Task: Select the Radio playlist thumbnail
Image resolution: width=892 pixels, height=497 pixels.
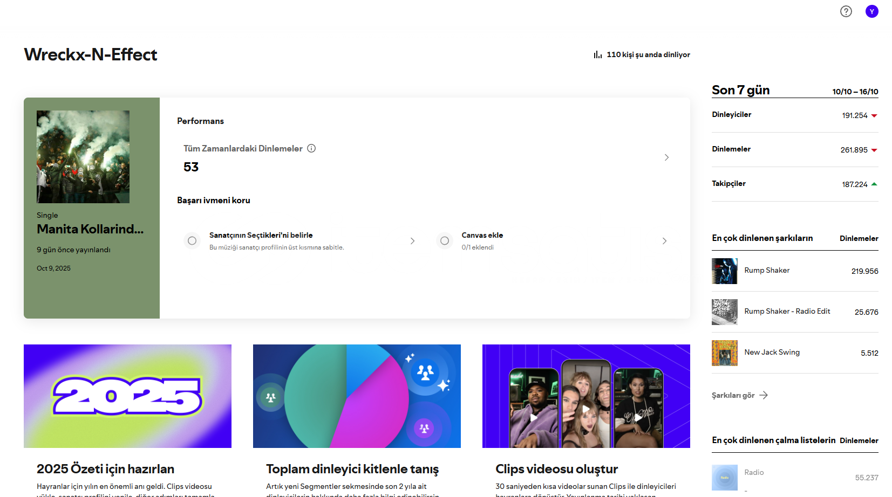Action: (725, 478)
